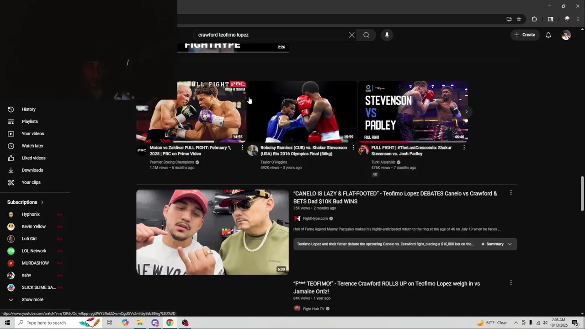This screenshot has width=585, height=329.
Task: Click PBC channel avatar icon
Action: point(142,150)
